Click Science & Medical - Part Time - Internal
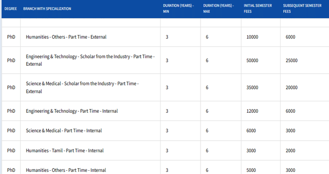Screen dimensions: 329x174 point(64,131)
